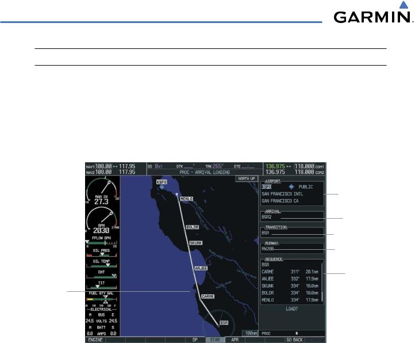Click the NAV1 standby frequency 108.00
This screenshot has width=415, height=343.
pos(103,166)
